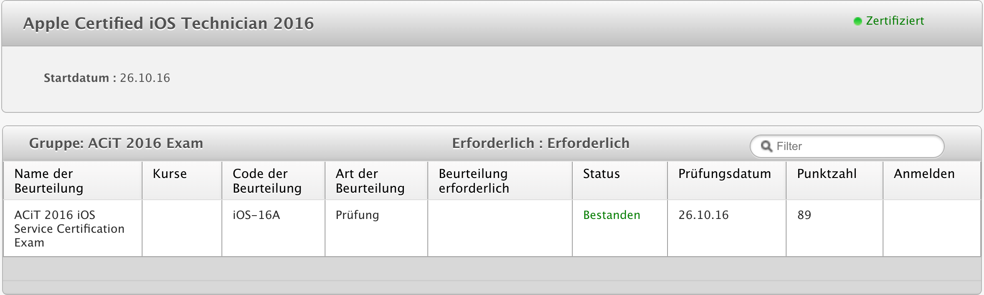Click the exam date 26.10.16 cell
984x295 pixels.
coord(703,215)
